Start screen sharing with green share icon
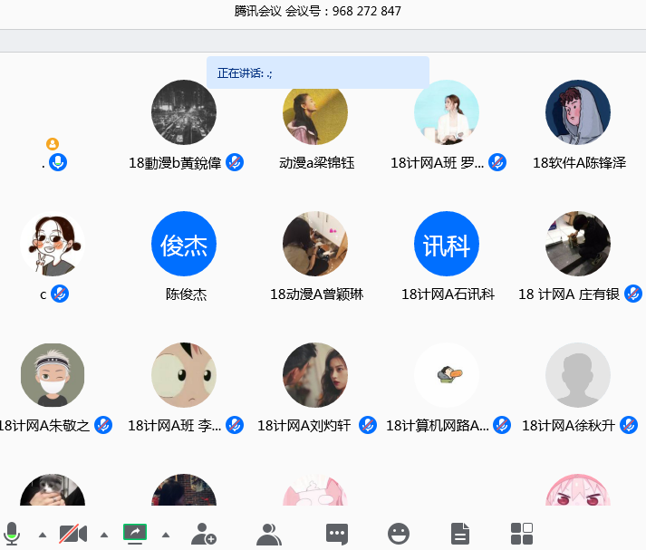Screen dimensions: 646x550 point(135,533)
